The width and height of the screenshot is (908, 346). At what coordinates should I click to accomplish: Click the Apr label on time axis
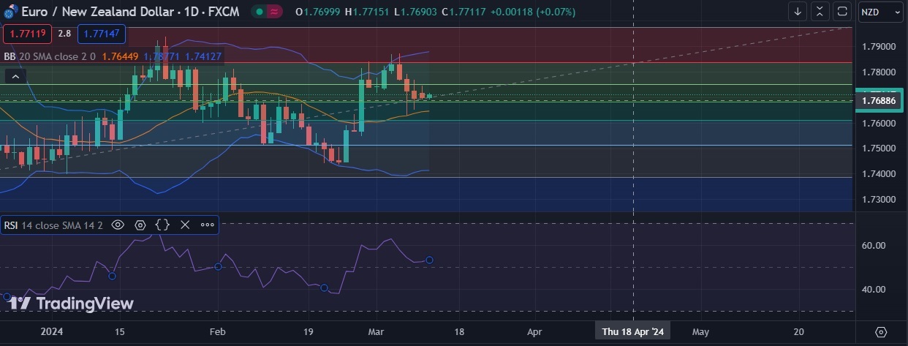tap(534, 331)
